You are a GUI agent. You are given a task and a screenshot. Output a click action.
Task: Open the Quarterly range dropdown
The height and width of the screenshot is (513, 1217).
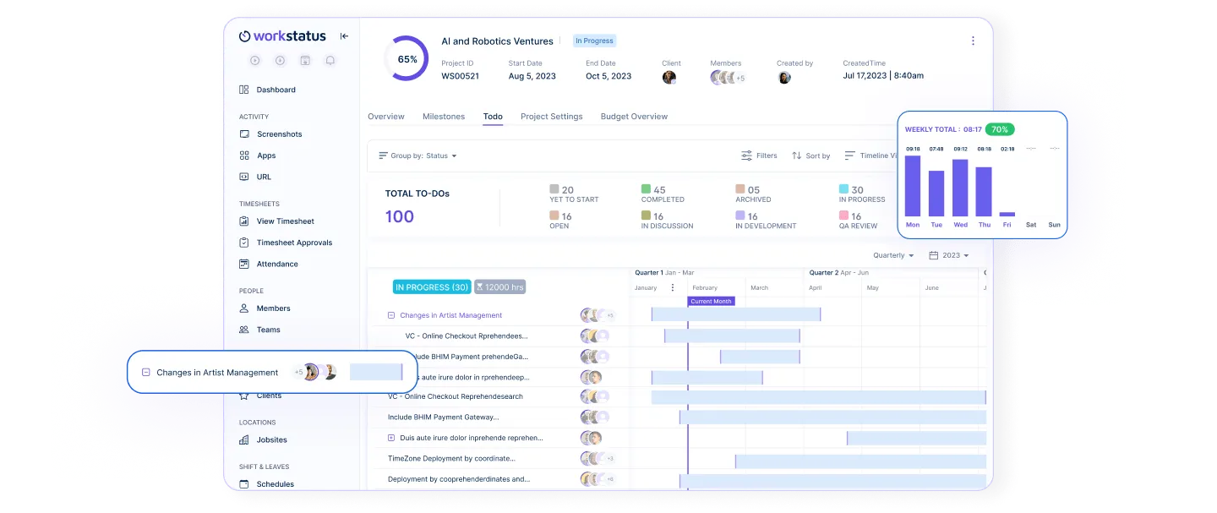pos(893,255)
